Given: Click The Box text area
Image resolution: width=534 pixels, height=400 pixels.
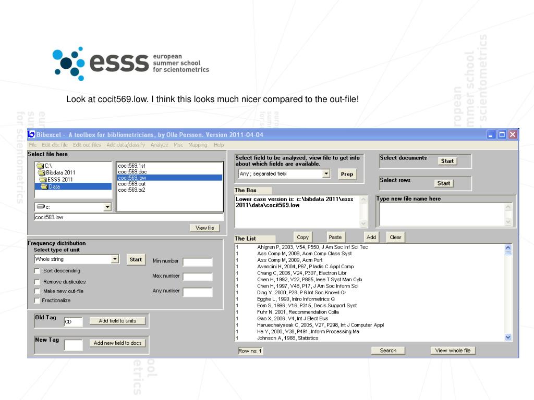Looking at the screenshot, I should [x=297, y=211].
